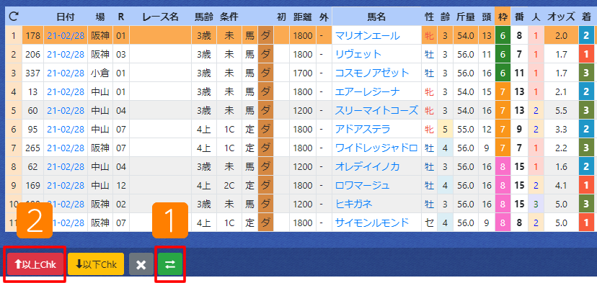Sort by the オッズ column header
The width and height of the screenshot is (597, 283).
[561, 17]
